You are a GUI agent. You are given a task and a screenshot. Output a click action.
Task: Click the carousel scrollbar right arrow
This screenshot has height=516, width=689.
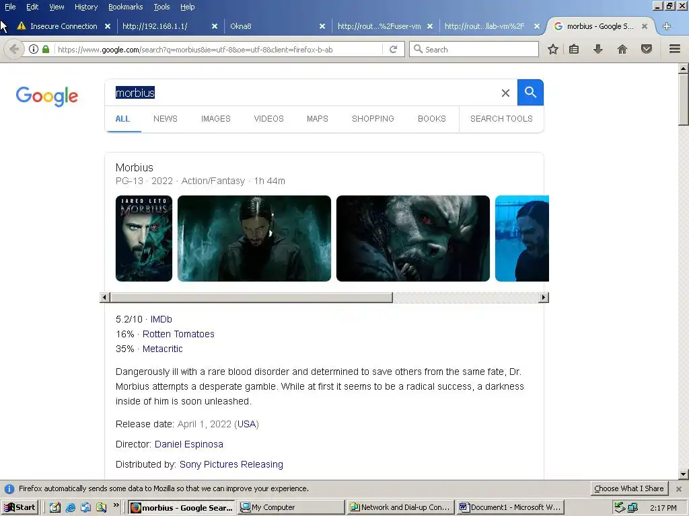544,298
